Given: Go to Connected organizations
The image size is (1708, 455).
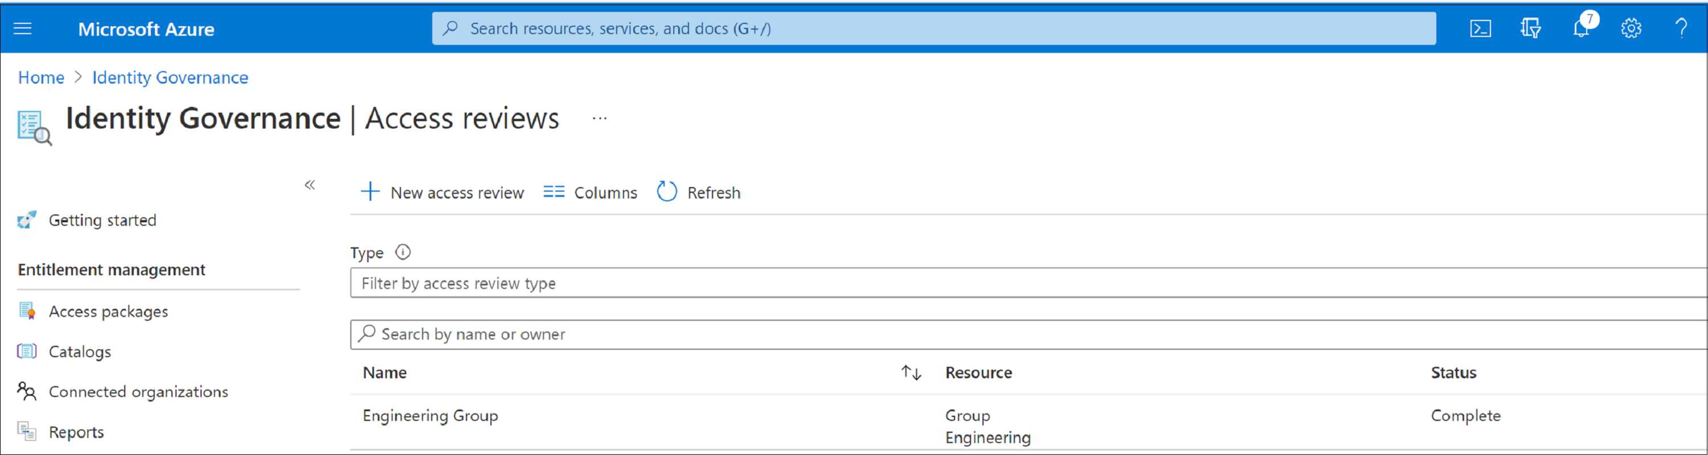Looking at the screenshot, I should (138, 392).
